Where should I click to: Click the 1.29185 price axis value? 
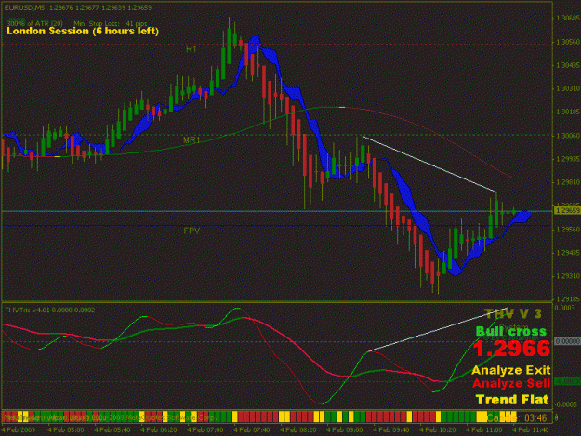[x=567, y=298]
